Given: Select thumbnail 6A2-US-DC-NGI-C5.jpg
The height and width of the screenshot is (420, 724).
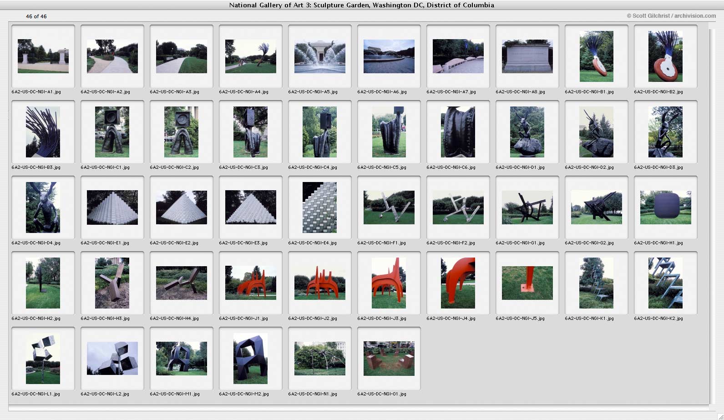Looking at the screenshot, I should 389,132.
